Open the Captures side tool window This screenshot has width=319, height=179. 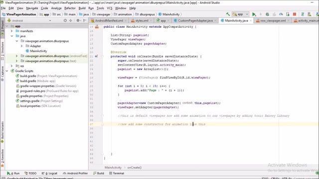pos(2,74)
